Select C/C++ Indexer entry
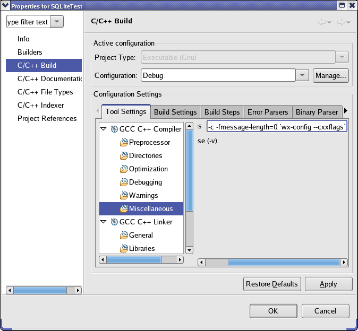Viewport: 358px width, 331px height. click(41, 105)
